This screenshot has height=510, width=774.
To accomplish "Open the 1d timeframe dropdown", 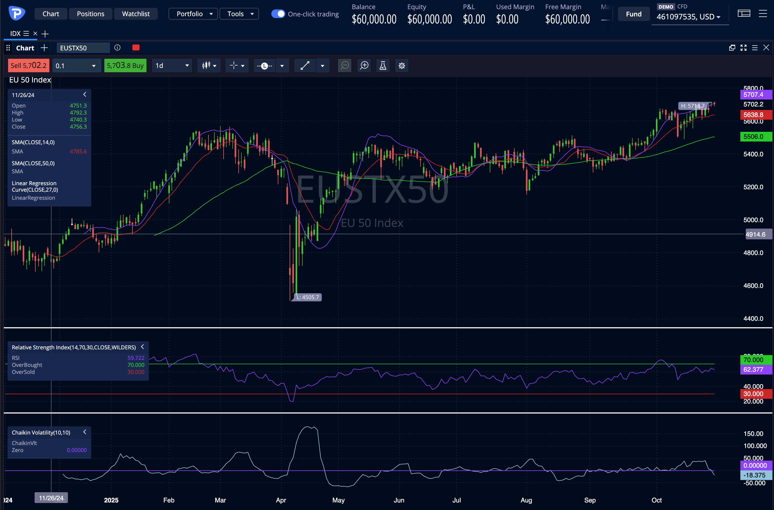I will point(172,66).
